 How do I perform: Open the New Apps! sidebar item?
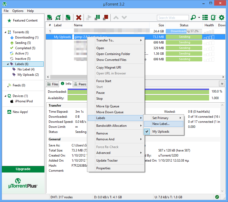pos(20,112)
